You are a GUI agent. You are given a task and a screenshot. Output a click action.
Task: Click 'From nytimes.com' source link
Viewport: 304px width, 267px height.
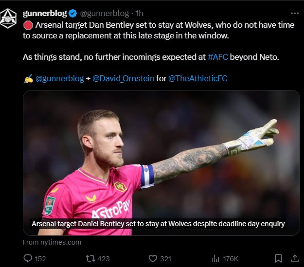(52, 242)
